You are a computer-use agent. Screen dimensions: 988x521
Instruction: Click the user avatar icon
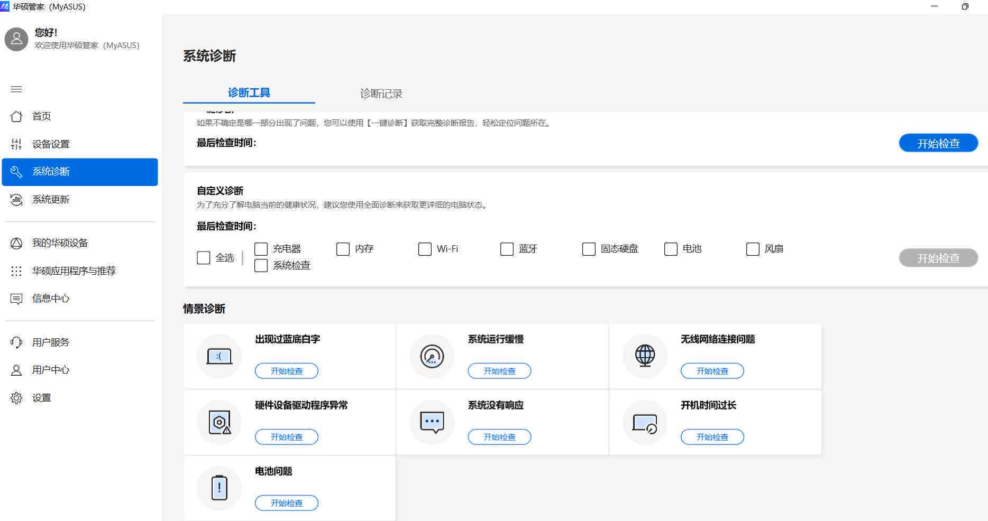point(16,39)
